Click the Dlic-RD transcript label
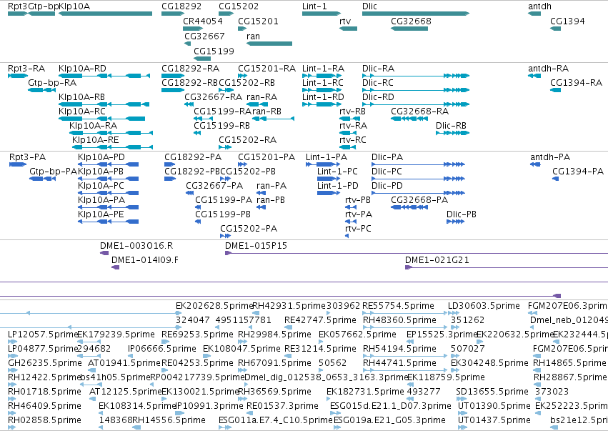This screenshot has height=431, width=608. click(x=378, y=97)
